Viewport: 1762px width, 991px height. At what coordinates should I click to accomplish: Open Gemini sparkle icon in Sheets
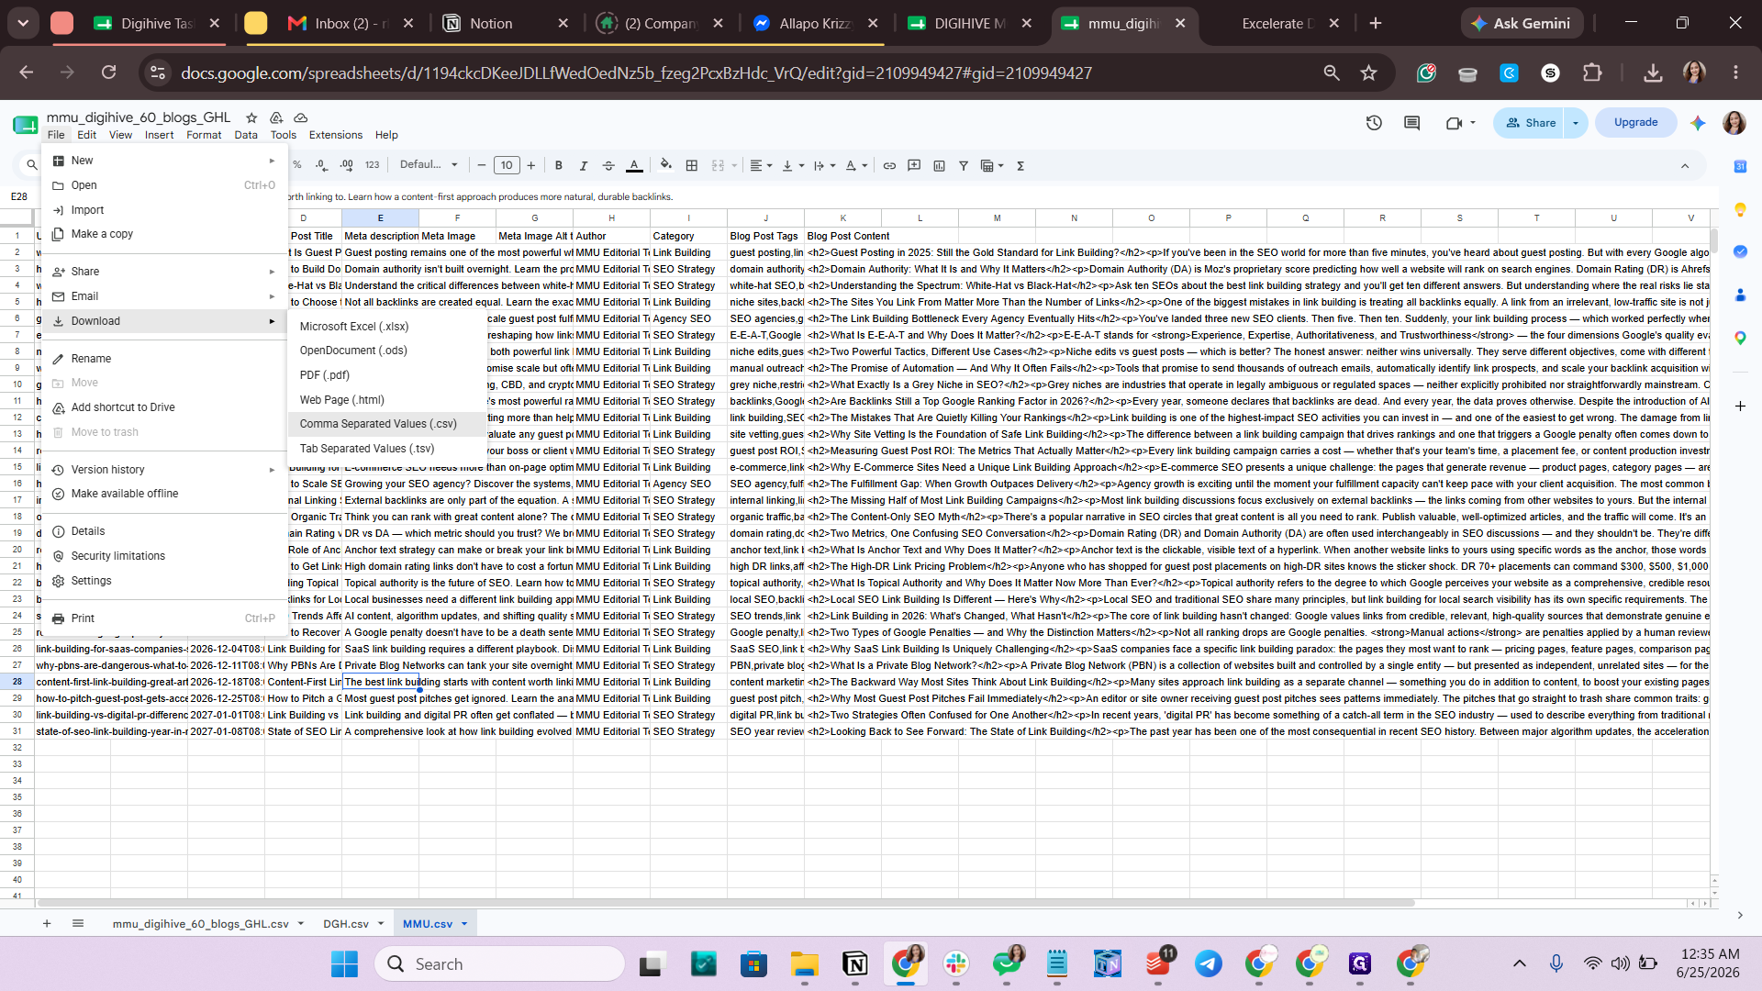pyautogui.click(x=1698, y=122)
